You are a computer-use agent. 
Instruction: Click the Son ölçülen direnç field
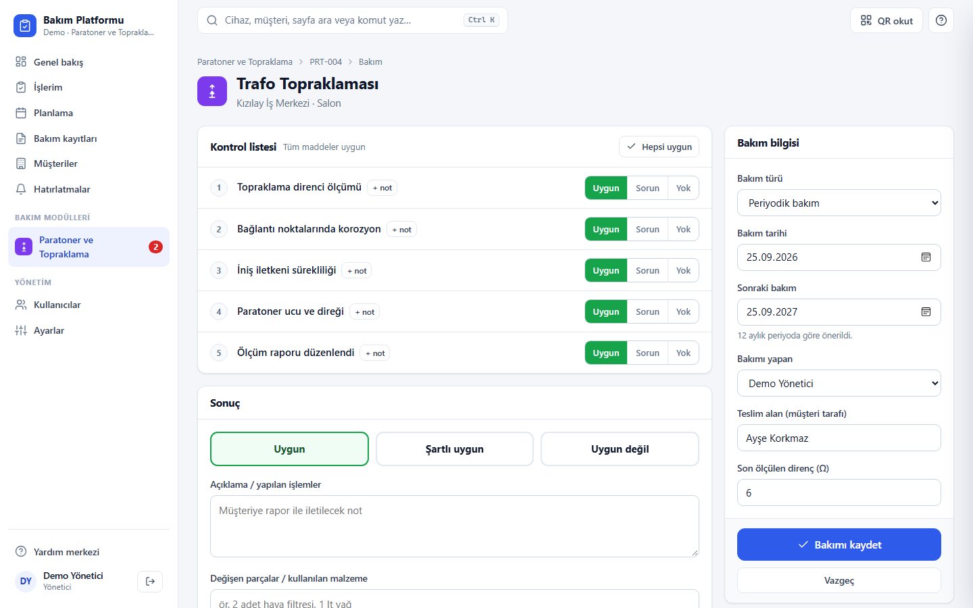click(x=839, y=492)
